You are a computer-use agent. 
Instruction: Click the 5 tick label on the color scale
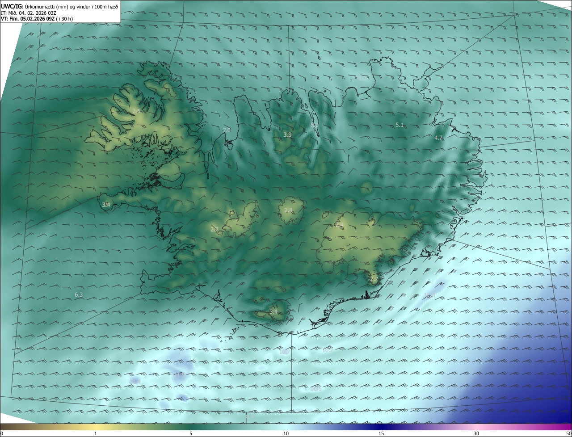191,433
